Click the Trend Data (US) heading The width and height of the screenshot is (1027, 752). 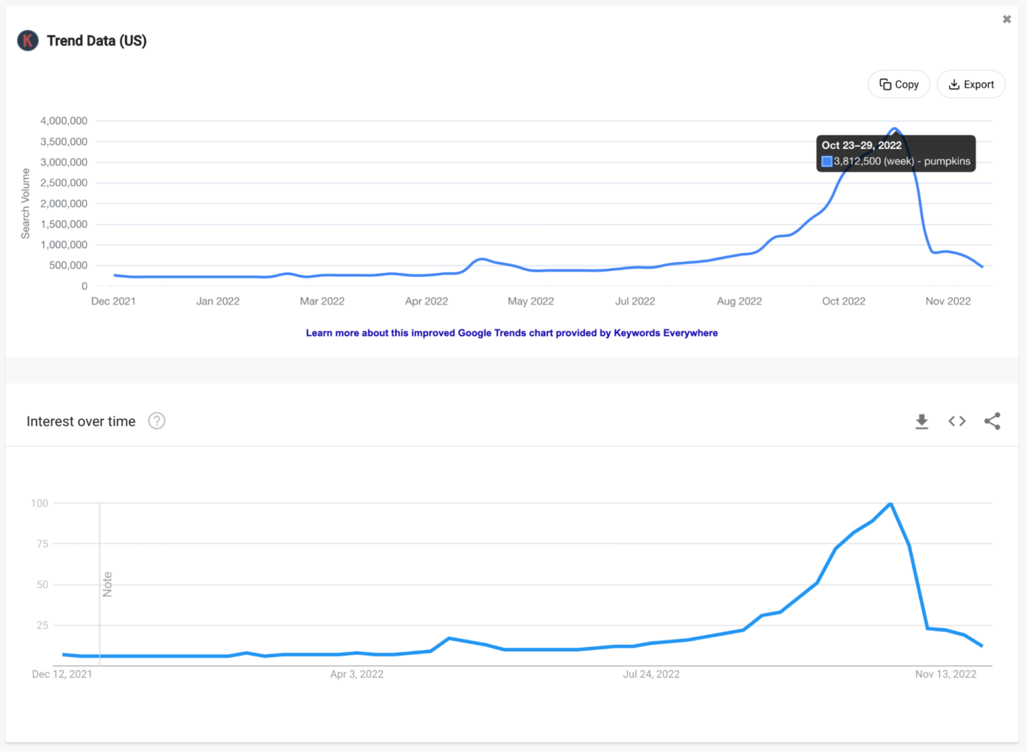coord(98,40)
